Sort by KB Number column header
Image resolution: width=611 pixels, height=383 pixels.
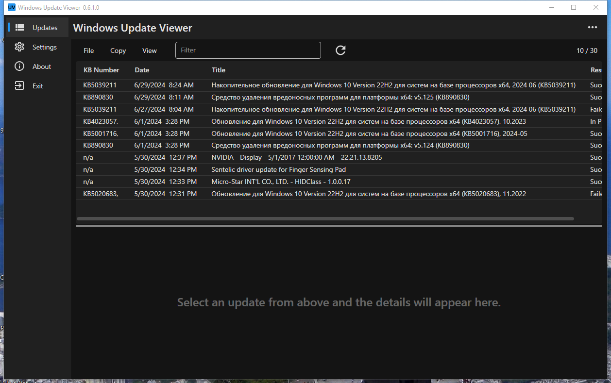pos(102,70)
